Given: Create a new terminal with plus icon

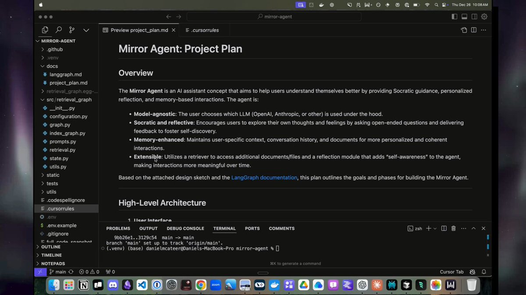Looking at the screenshot, I should (x=429, y=228).
